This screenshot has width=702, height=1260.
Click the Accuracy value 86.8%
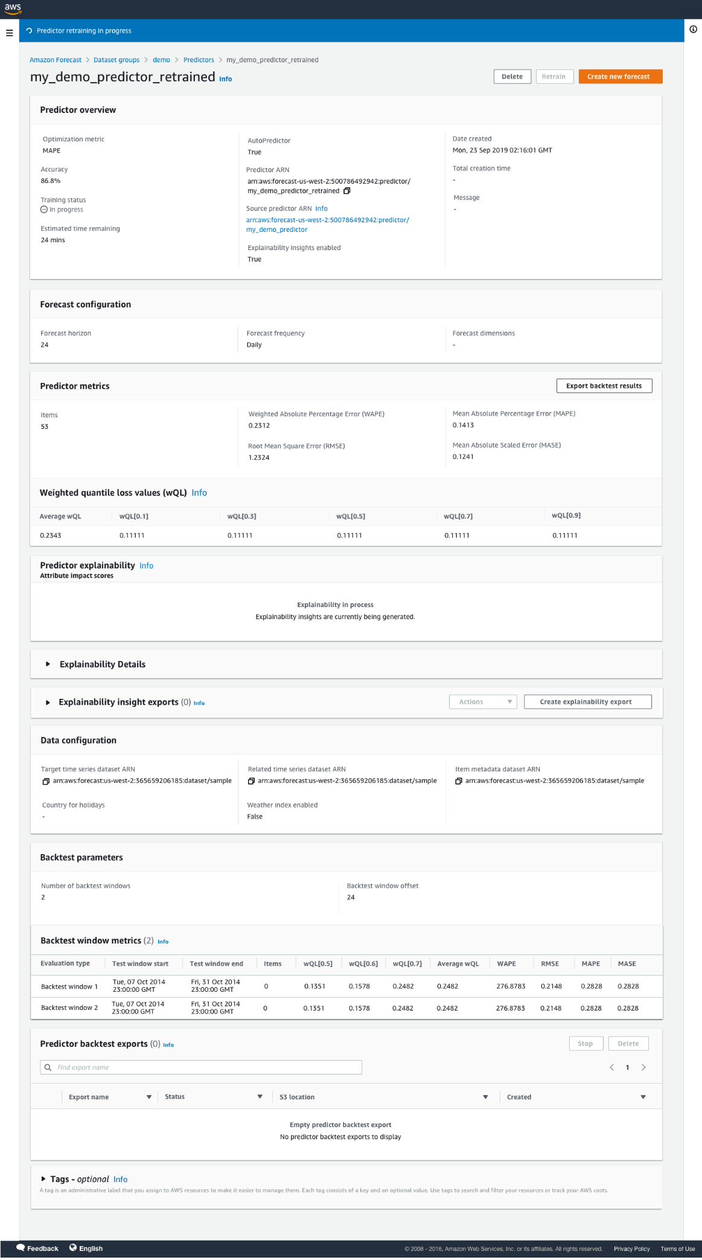(x=51, y=181)
